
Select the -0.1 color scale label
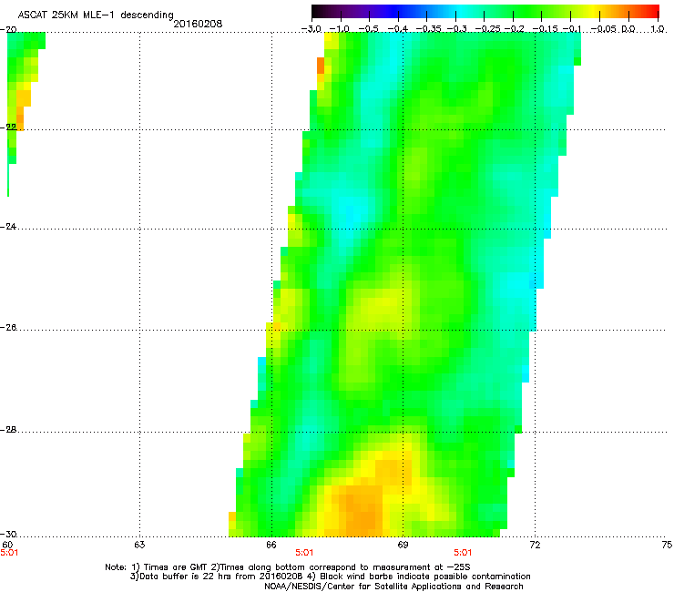[x=572, y=29]
